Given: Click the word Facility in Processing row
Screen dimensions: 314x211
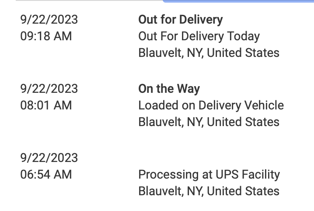Looking at the screenshot, I should pos(261,175).
